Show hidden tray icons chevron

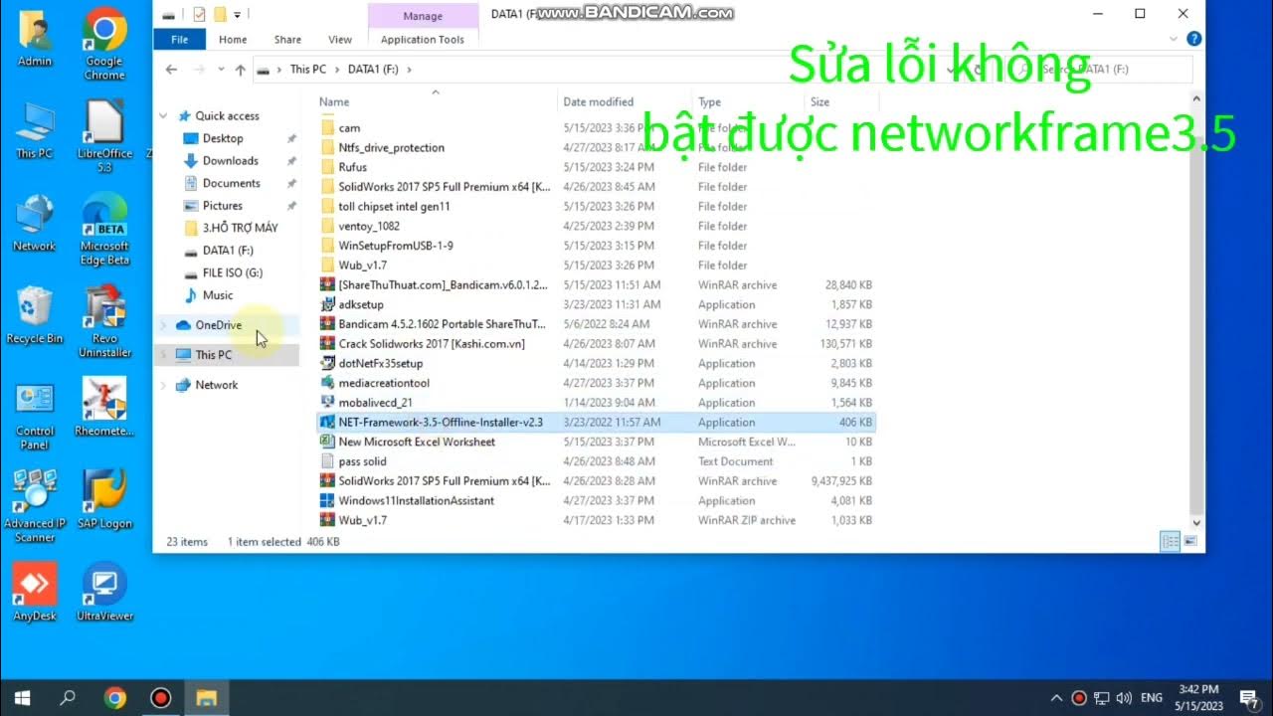(x=1056, y=698)
